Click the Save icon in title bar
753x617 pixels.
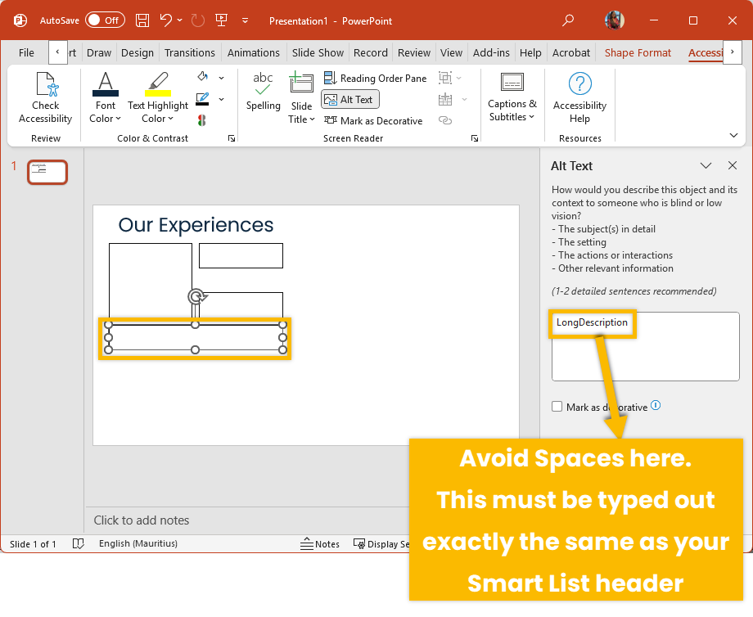[142, 20]
